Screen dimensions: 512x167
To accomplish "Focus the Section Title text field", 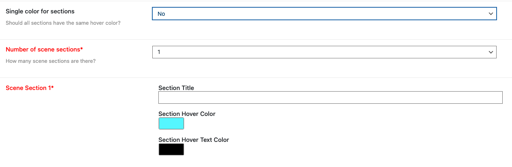I will tap(330, 97).
